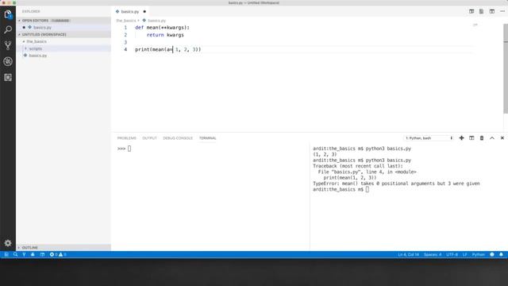
Task: Expand the scripts folder
Action: [x=35, y=48]
